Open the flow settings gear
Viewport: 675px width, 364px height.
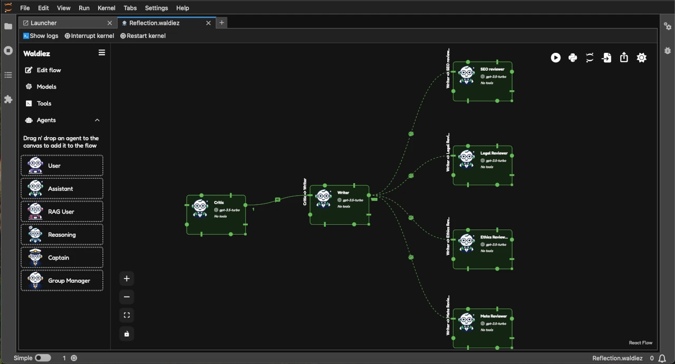[641, 58]
